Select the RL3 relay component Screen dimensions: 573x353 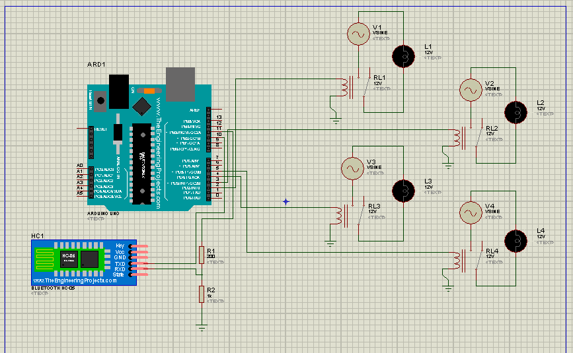click(x=351, y=215)
